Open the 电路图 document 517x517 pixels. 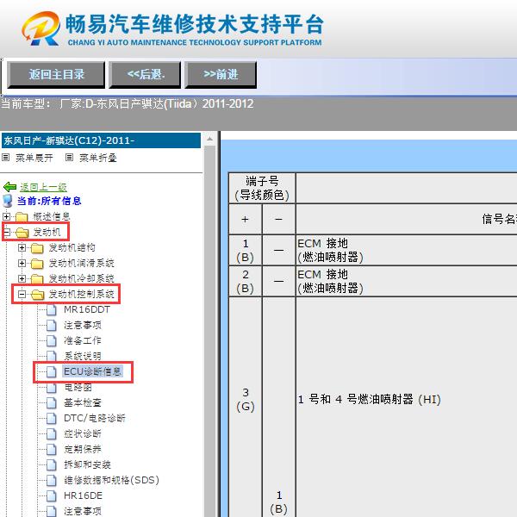pos(78,387)
